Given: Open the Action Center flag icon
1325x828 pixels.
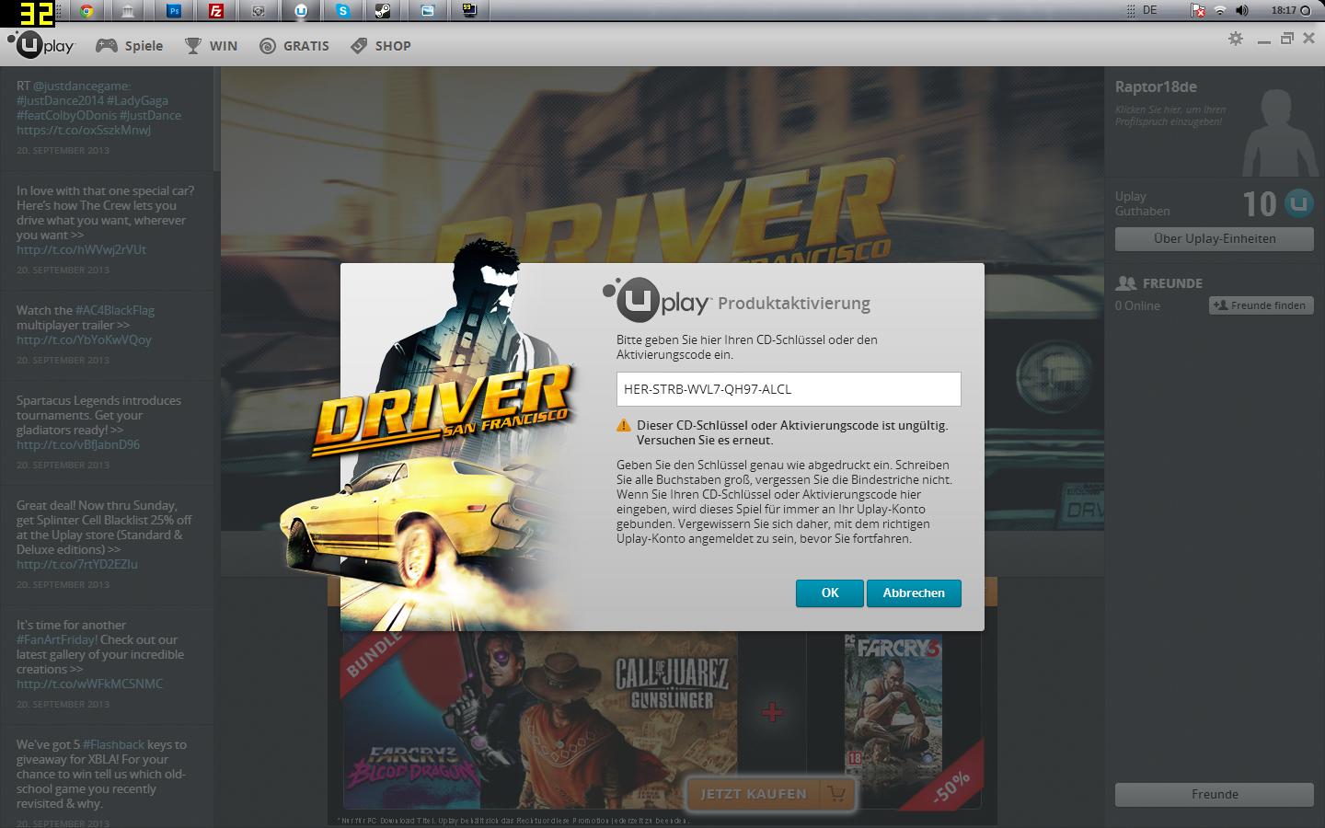Looking at the screenshot, I should pyautogui.click(x=1198, y=10).
